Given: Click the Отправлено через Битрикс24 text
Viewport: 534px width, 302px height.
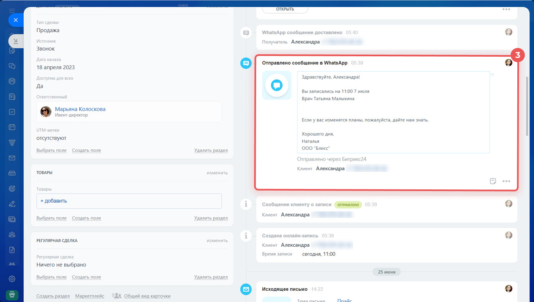Looking at the screenshot, I should [332, 159].
